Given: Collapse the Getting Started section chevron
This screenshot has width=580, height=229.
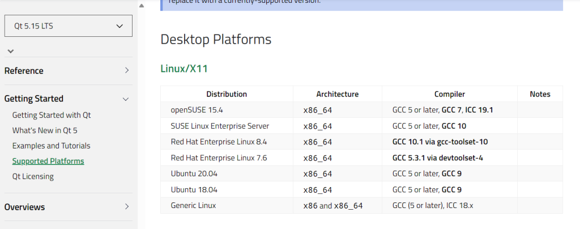Looking at the screenshot, I should tap(126, 99).
